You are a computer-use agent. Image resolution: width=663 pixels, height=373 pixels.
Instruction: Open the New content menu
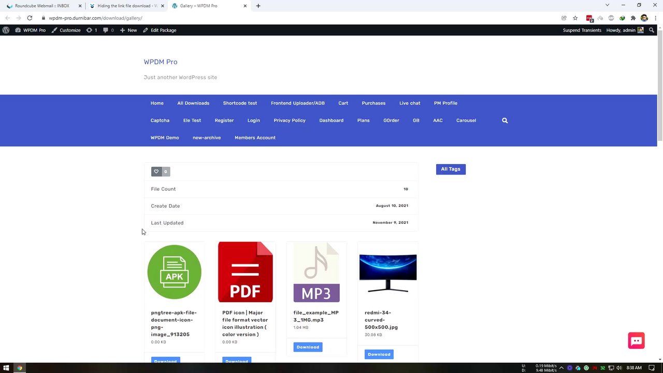tap(128, 30)
